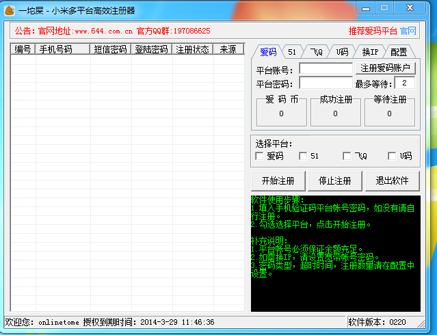The width and height of the screenshot is (437, 335).
Task: Click the 注册爱码账户 button
Action: pos(386,68)
